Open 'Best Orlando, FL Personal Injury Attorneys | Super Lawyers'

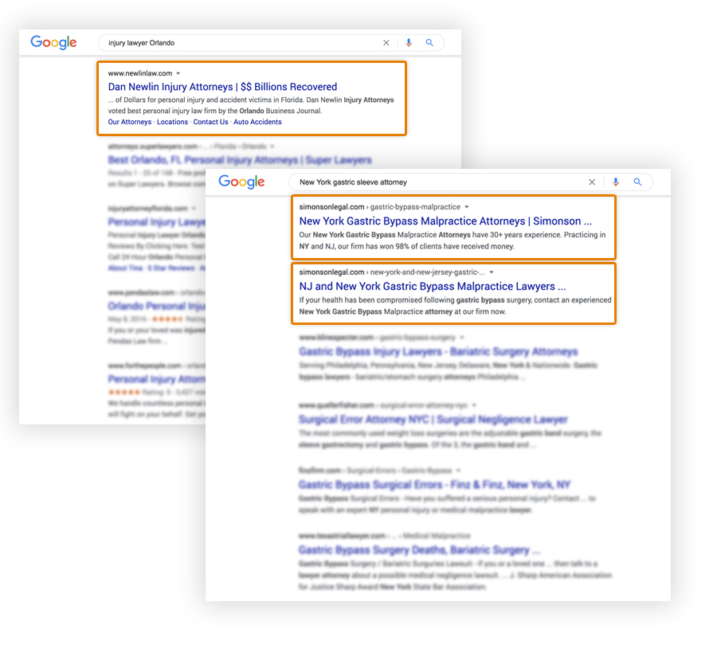pyautogui.click(x=240, y=159)
